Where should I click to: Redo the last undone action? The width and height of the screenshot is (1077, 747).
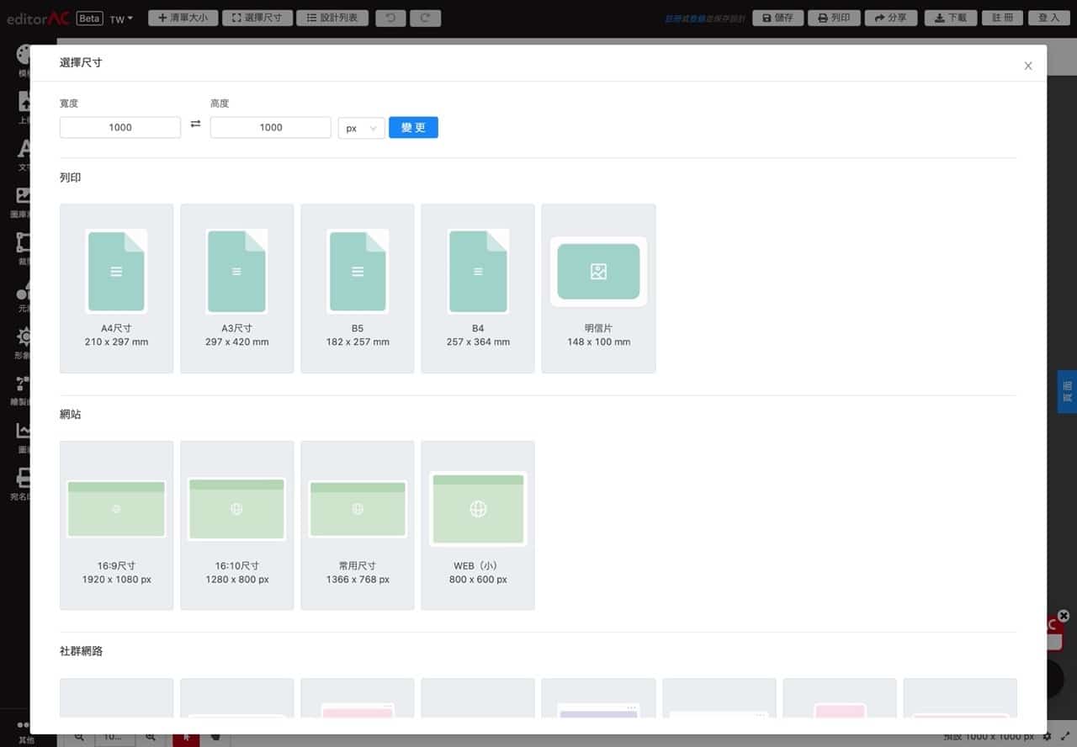(x=425, y=18)
